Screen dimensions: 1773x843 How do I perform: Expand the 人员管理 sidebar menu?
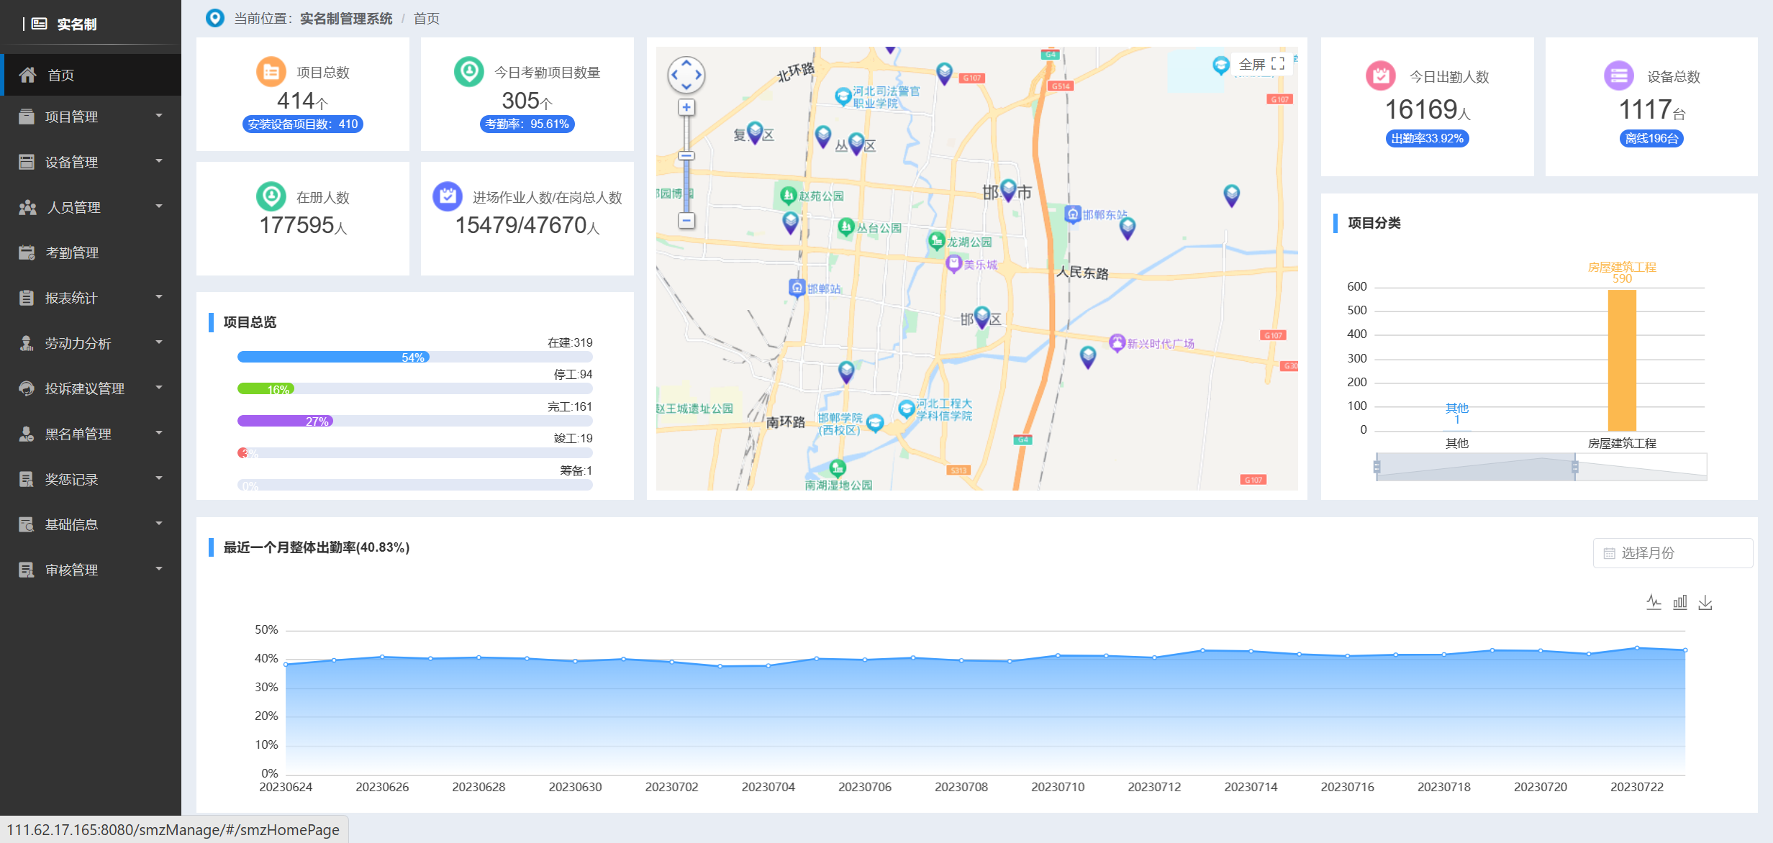click(91, 207)
